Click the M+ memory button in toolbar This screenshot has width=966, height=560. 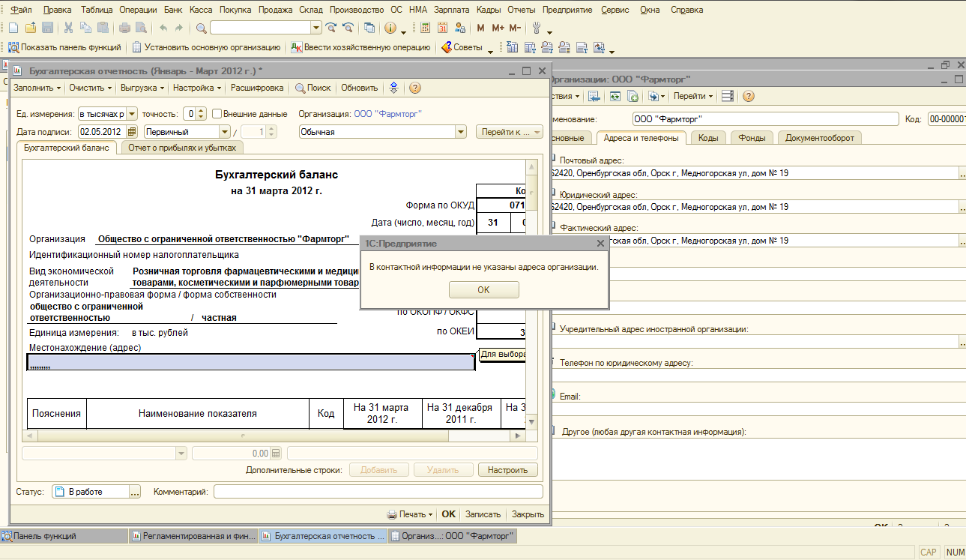coord(498,28)
